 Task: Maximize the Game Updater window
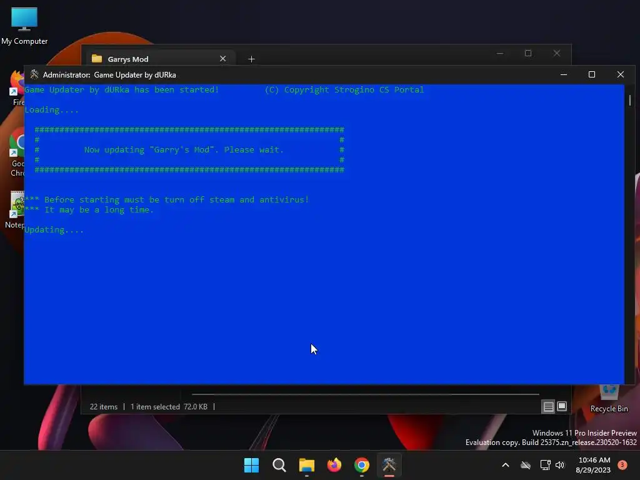[x=592, y=75]
